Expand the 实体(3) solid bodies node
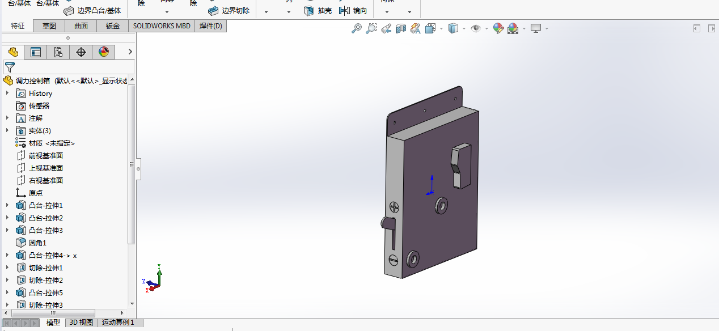The height and width of the screenshot is (331, 719). click(7, 130)
